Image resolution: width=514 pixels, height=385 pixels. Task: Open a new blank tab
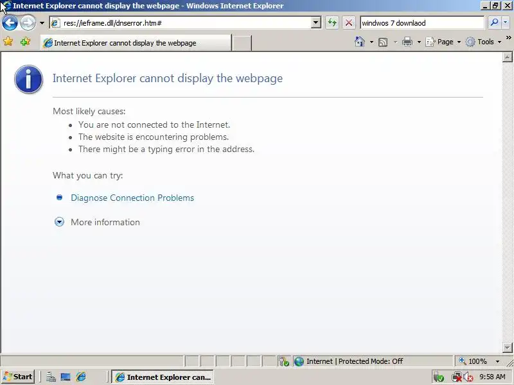(242, 43)
